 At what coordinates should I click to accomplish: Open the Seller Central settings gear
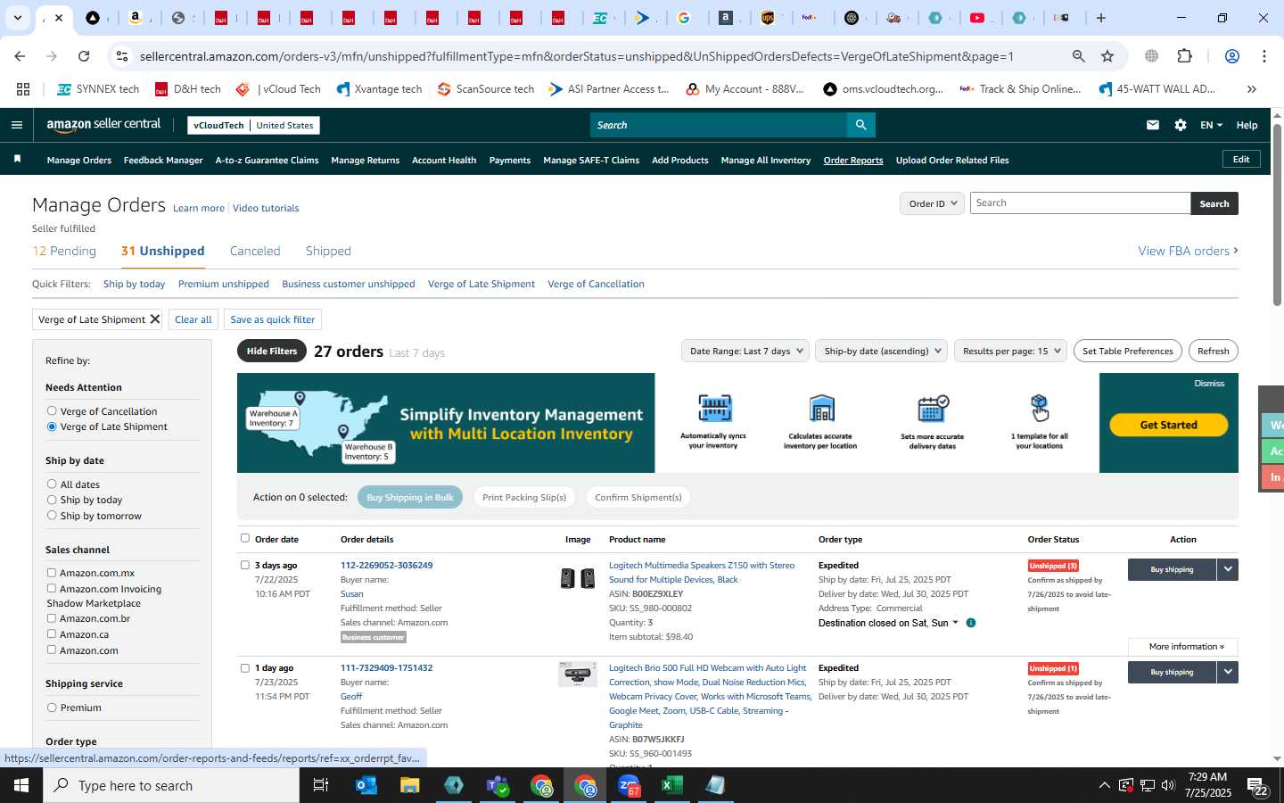[1181, 125]
